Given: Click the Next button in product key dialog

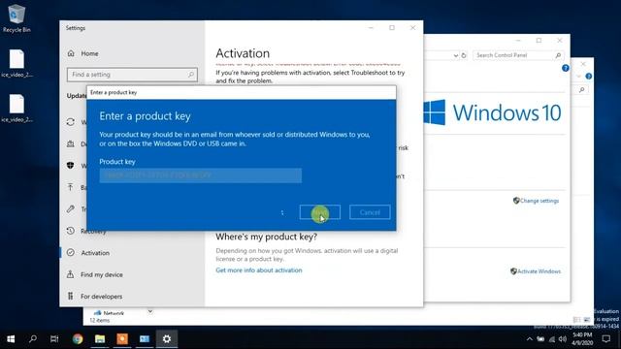Looking at the screenshot, I should tap(320, 212).
